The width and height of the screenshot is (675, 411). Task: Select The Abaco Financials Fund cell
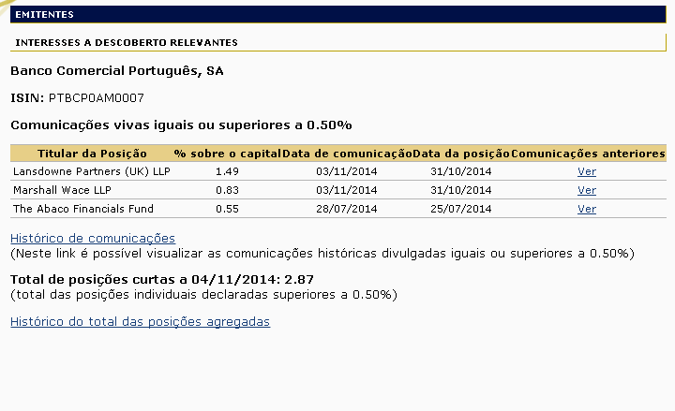pos(83,209)
